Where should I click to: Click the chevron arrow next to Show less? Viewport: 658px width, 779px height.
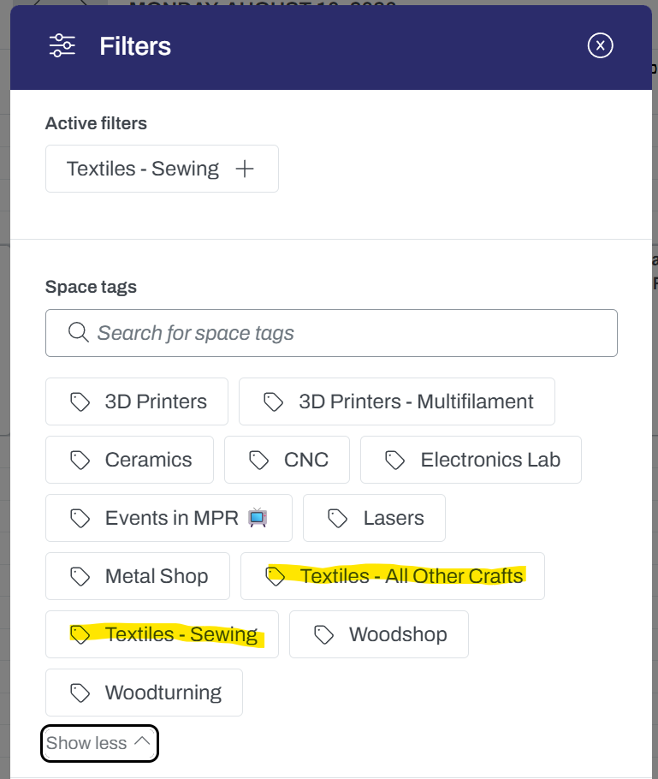[142, 741]
